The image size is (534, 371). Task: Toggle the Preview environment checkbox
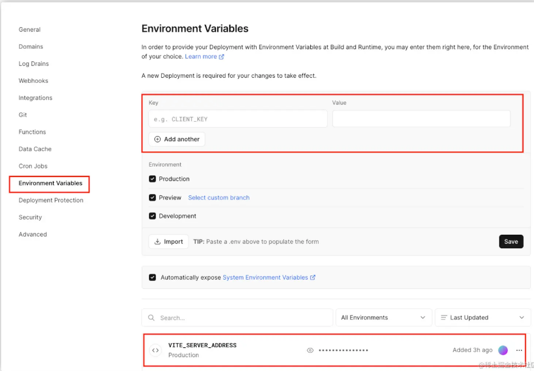coord(152,198)
